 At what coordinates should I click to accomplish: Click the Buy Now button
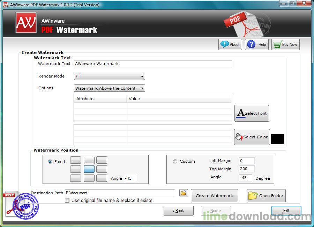pos(285,44)
